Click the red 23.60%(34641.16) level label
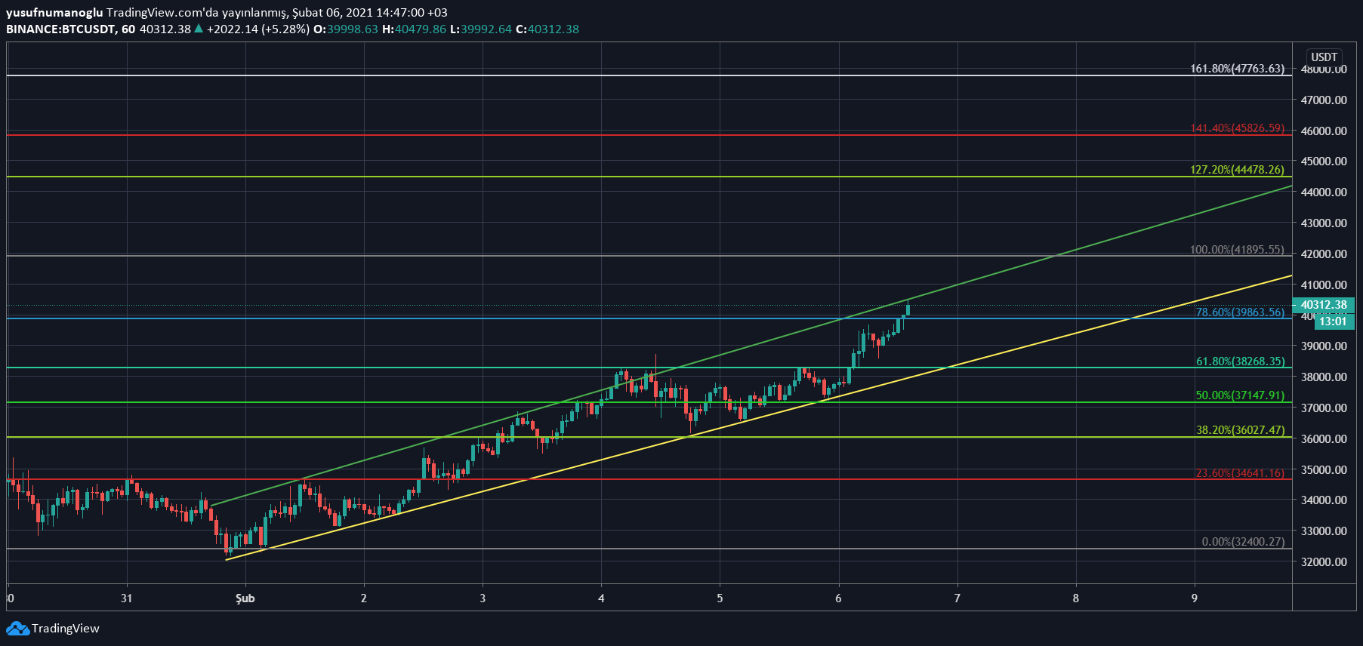The image size is (1363, 646). pos(1240,472)
